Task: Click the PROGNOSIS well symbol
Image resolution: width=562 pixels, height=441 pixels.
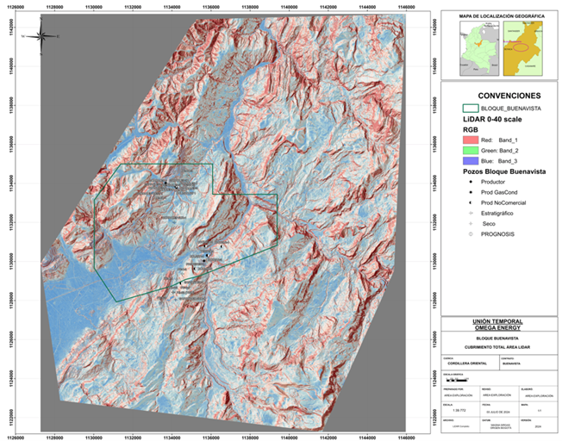Action: coord(469,233)
